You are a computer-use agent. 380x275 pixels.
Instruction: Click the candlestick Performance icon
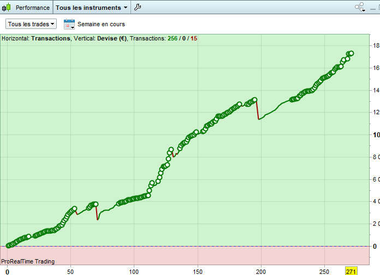7,8
